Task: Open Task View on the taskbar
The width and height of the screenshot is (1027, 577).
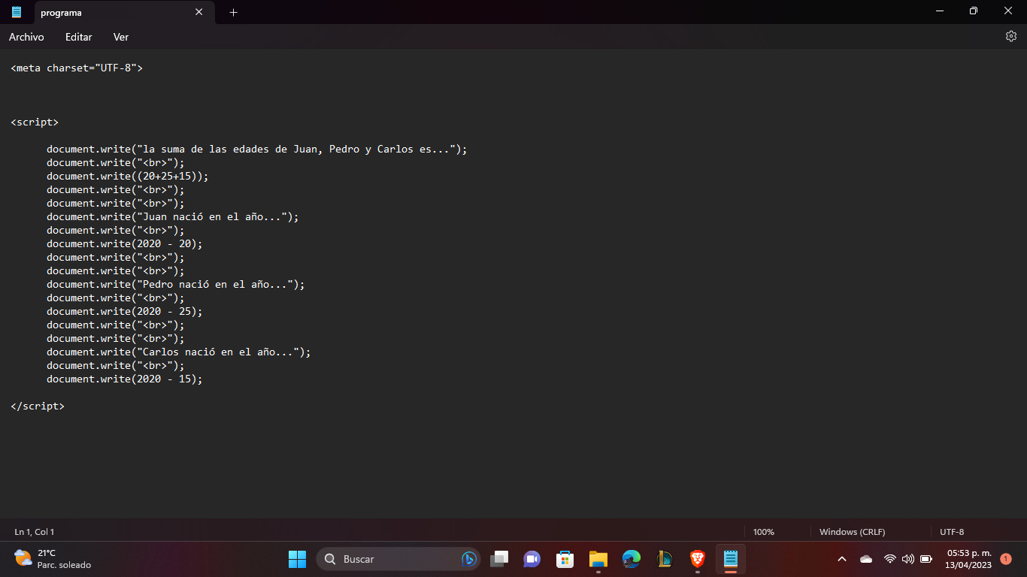Action: pyautogui.click(x=499, y=559)
